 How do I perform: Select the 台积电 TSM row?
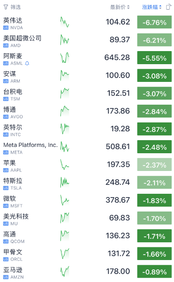coord(87,93)
